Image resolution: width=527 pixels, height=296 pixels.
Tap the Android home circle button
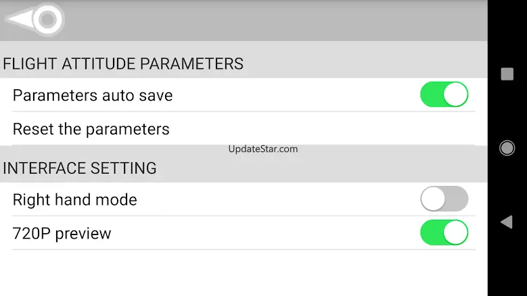(x=507, y=148)
